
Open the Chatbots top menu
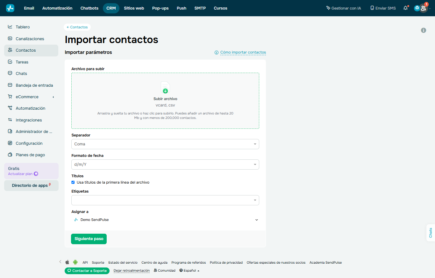(x=89, y=8)
